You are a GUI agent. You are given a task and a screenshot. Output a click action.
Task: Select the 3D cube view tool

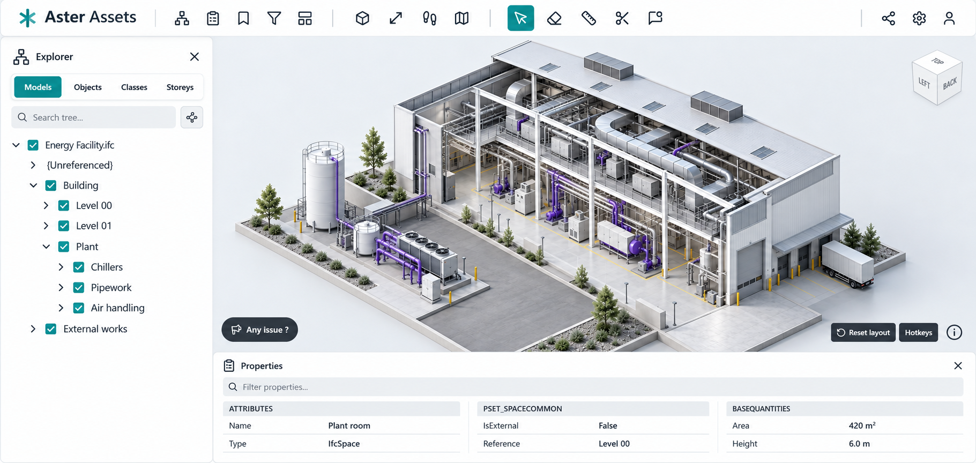tap(362, 18)
